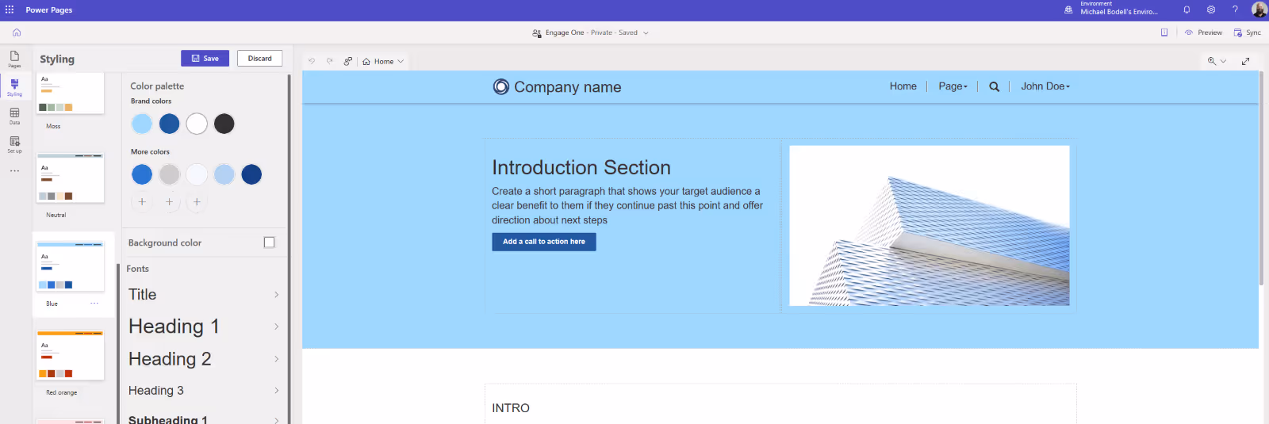The width and height of the screenshot is (1269, 424).
Task: Pick the bright blue swatch in More colors
Action: click(x=142, y=174)
